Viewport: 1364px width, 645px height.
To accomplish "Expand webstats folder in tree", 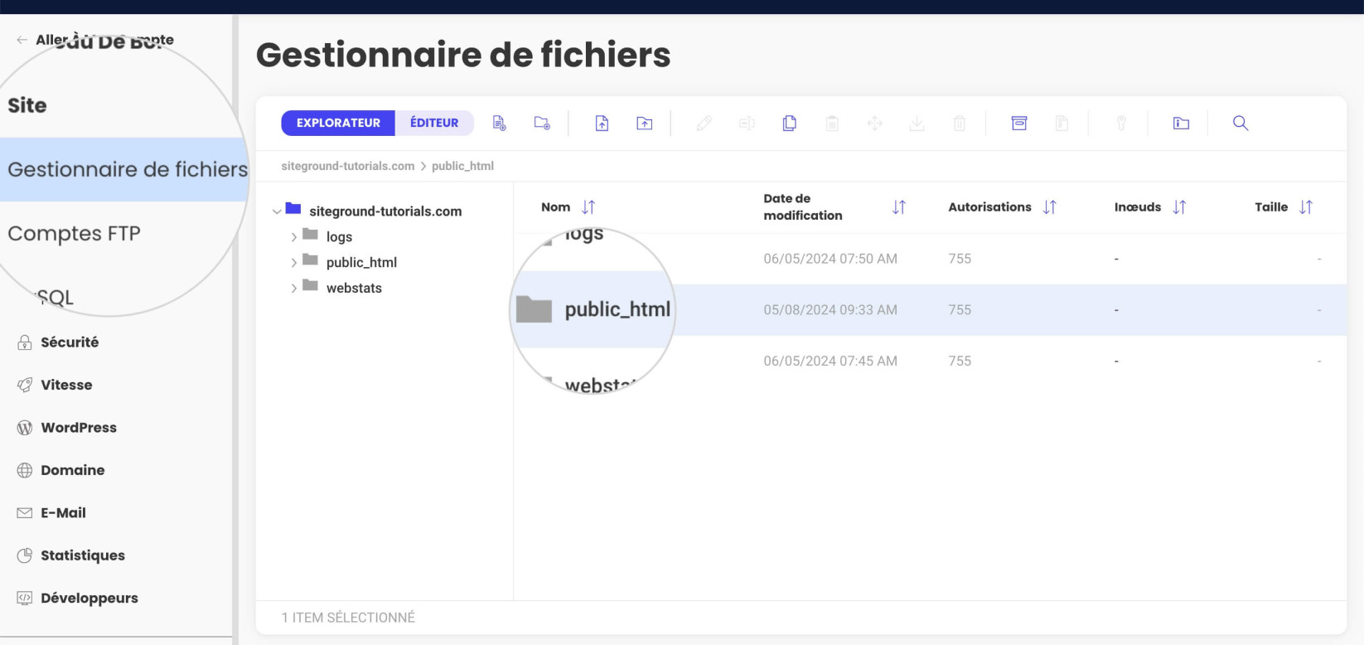I will pos(293,289).
